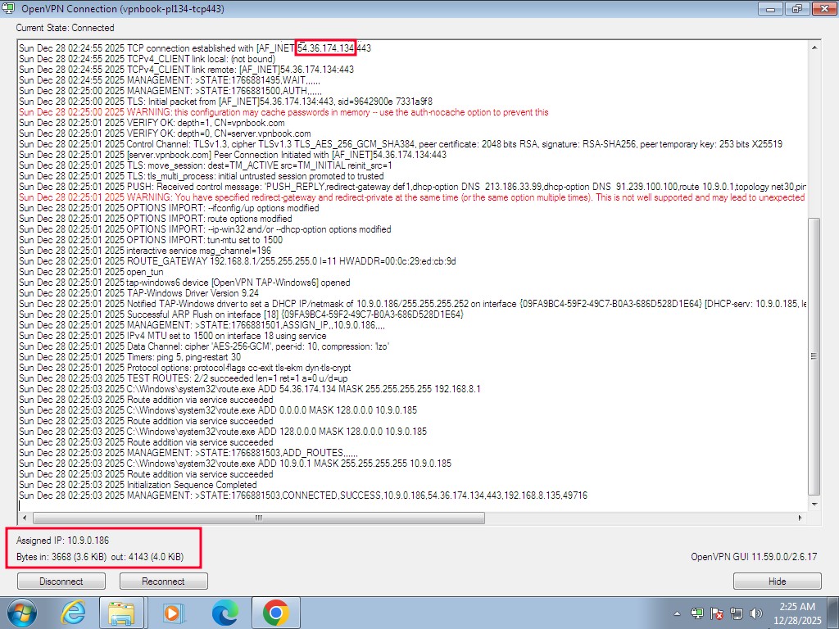Open the Windows Start menu
839x629 pixels.
20,613
